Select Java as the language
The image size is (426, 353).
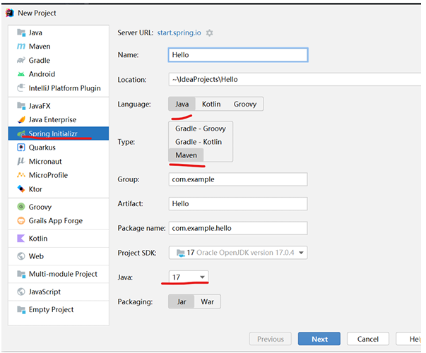click(x=182, y=104)
